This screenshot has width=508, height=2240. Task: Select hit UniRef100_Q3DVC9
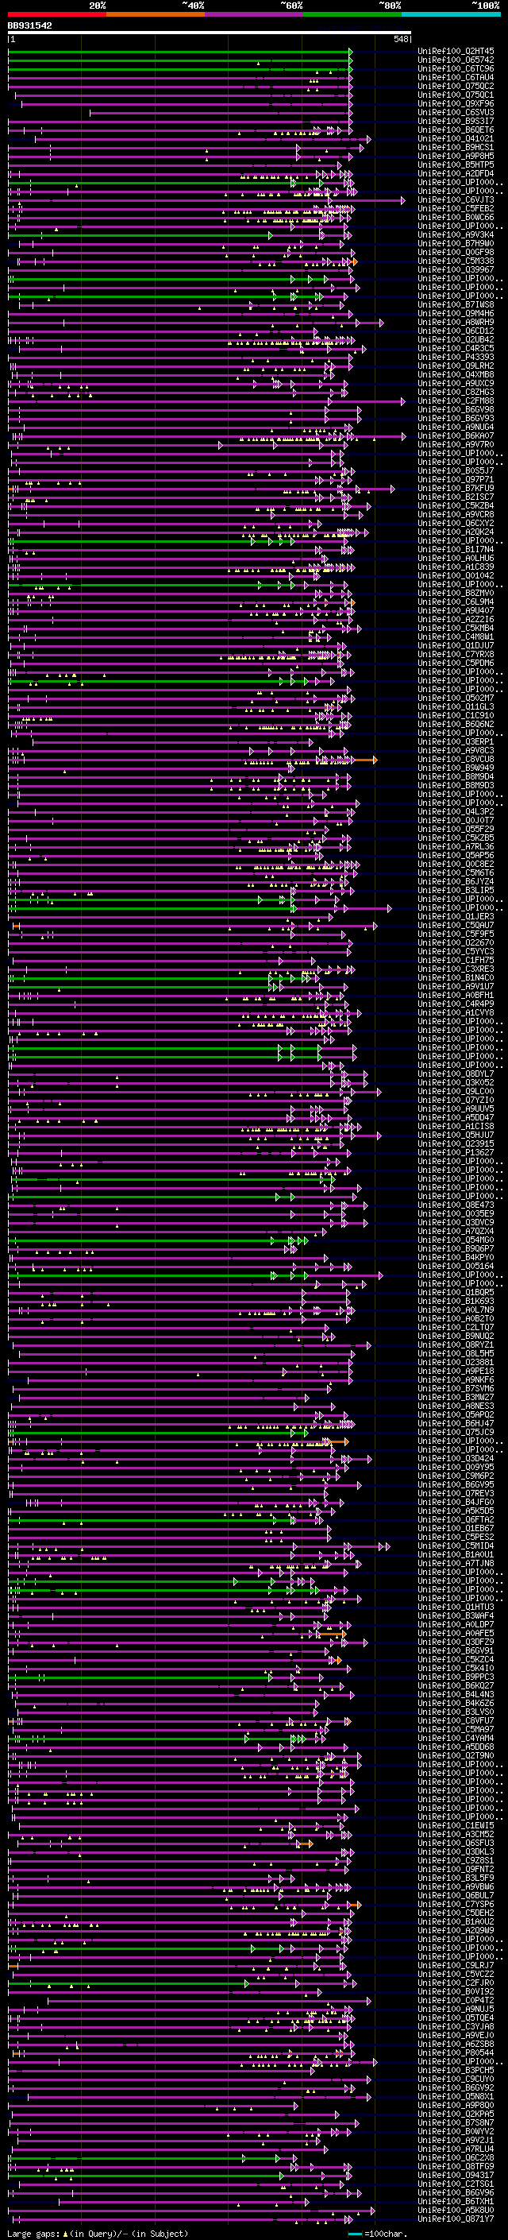click(456, 1223)
